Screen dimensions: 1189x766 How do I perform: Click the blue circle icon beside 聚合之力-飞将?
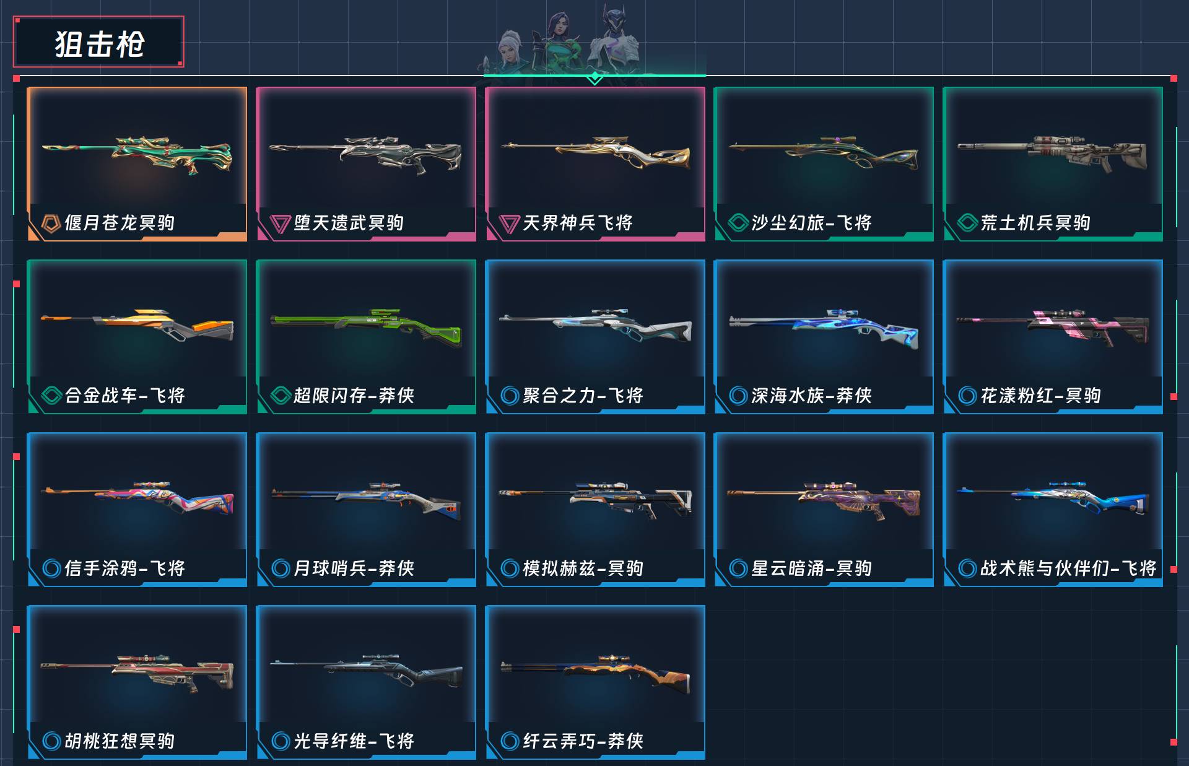click(x=509, y=396)
